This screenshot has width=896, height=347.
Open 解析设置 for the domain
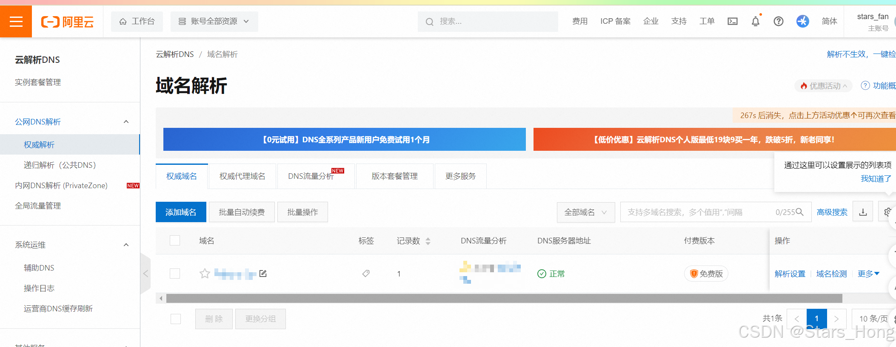coord(790,274)
